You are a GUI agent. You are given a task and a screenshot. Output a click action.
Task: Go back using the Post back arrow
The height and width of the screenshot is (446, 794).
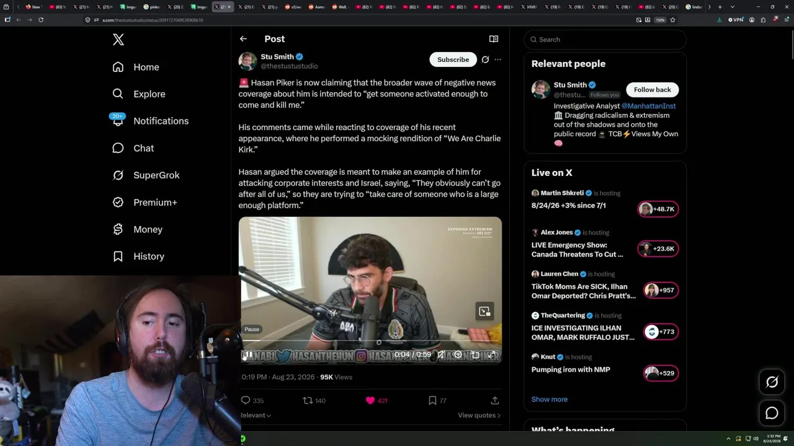coord(243,39)
